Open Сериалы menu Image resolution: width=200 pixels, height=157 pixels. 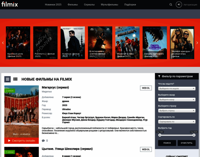click(x=89, y=4)
